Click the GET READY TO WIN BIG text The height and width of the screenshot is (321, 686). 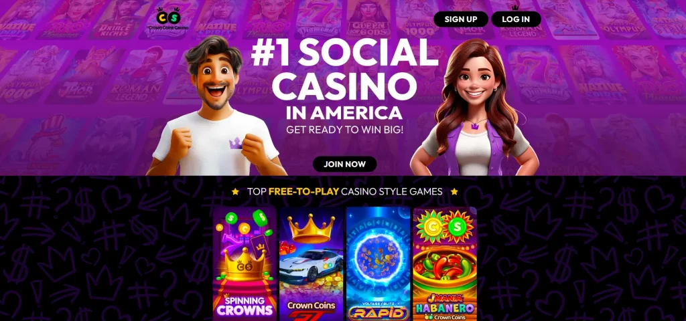(345, 130)
